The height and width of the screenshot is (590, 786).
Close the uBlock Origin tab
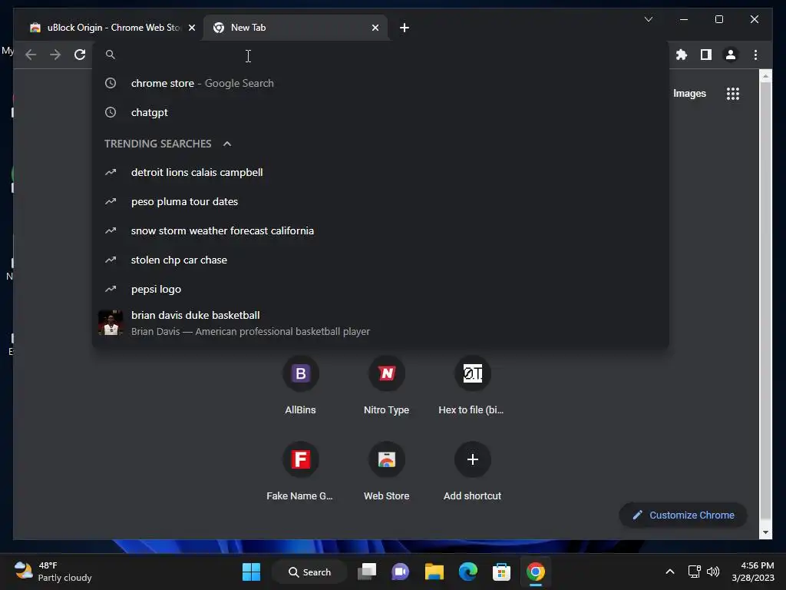(x=191, y=28)
